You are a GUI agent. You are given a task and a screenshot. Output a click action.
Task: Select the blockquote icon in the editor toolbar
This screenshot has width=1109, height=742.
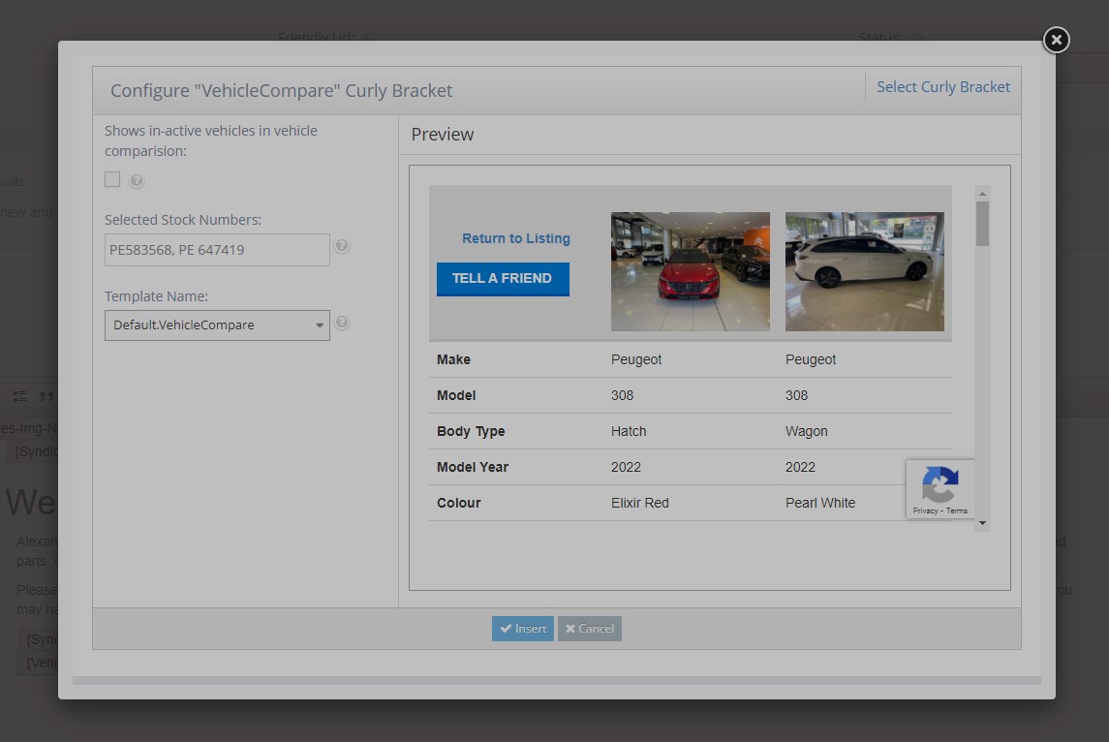pyautogui.click(x=47, y=395)
